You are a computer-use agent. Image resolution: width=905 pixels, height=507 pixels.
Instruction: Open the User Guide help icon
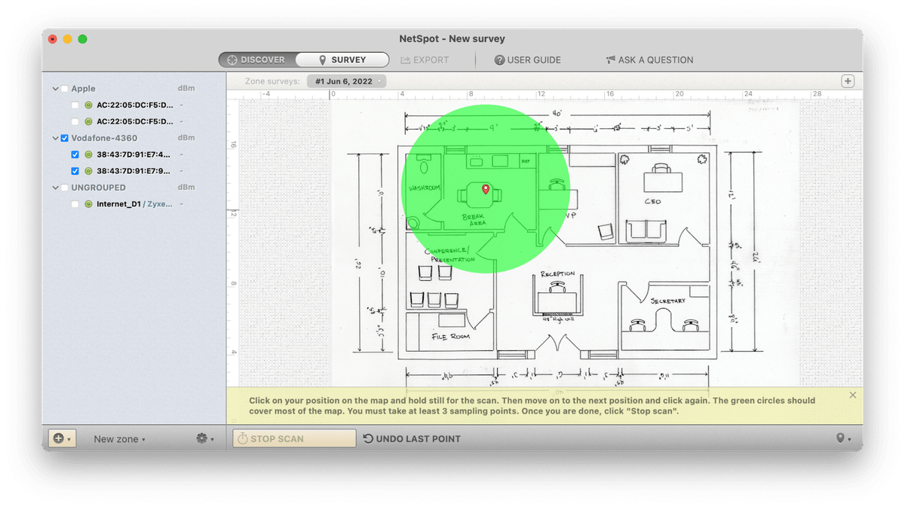500,60
